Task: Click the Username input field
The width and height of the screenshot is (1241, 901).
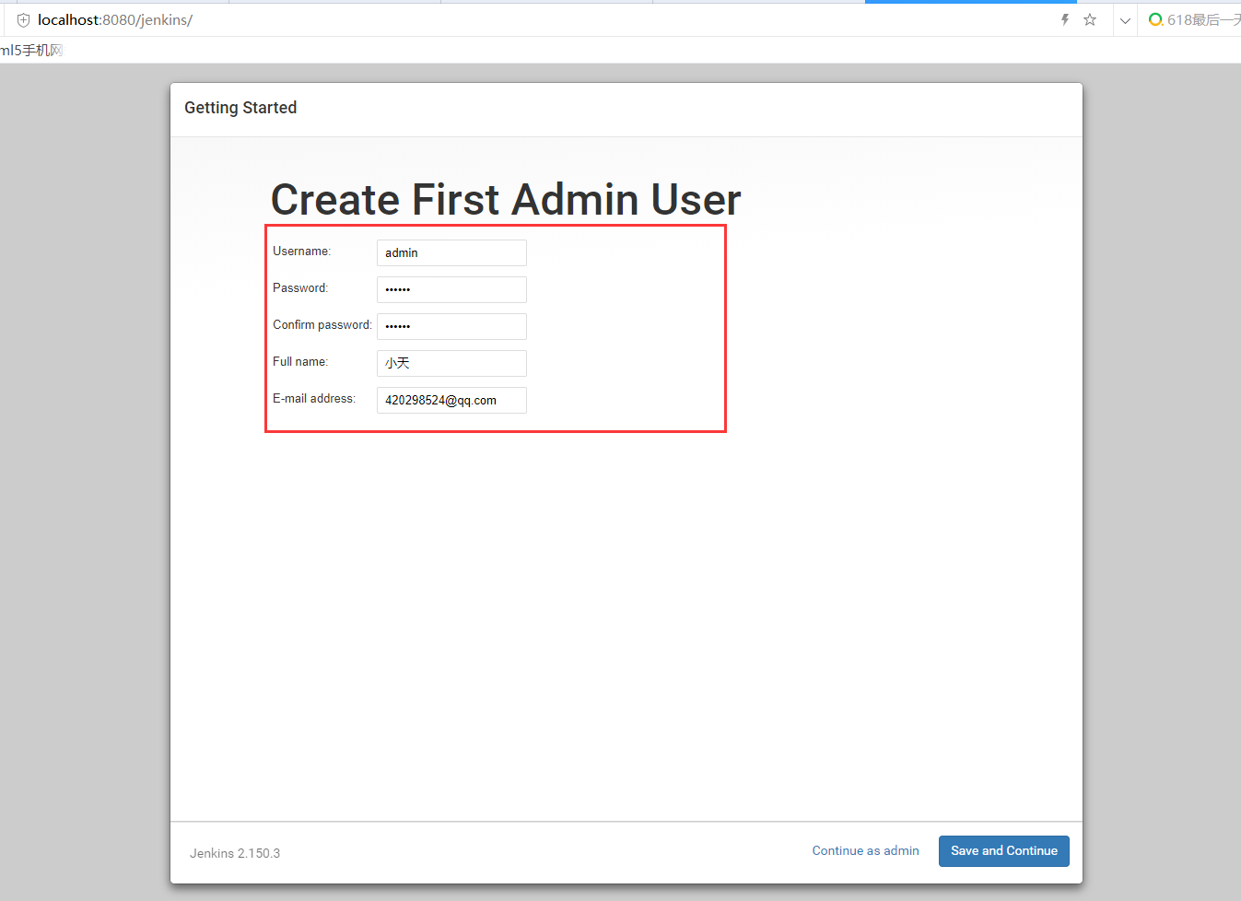Action: point(451,252)
